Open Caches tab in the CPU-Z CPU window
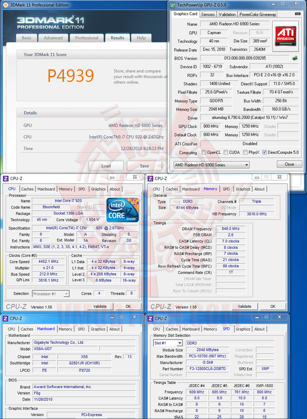Image resolution: width=307 pixels, height=419 pixels. (27, 189)
